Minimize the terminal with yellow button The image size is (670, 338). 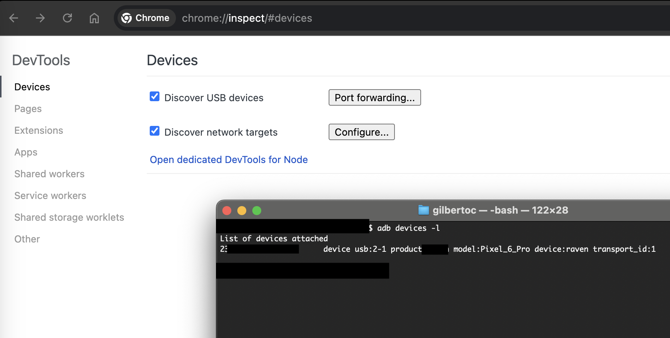pos(242,211)
